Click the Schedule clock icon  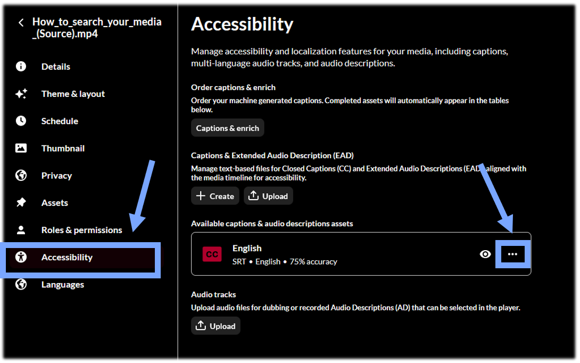pos(21,121)
